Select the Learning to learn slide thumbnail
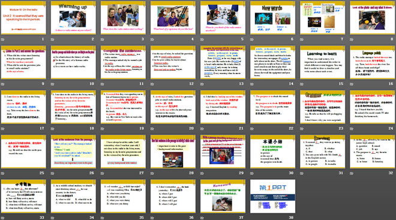Image resolution: width=396 pixels, height=220 pixels. point(323,62)
